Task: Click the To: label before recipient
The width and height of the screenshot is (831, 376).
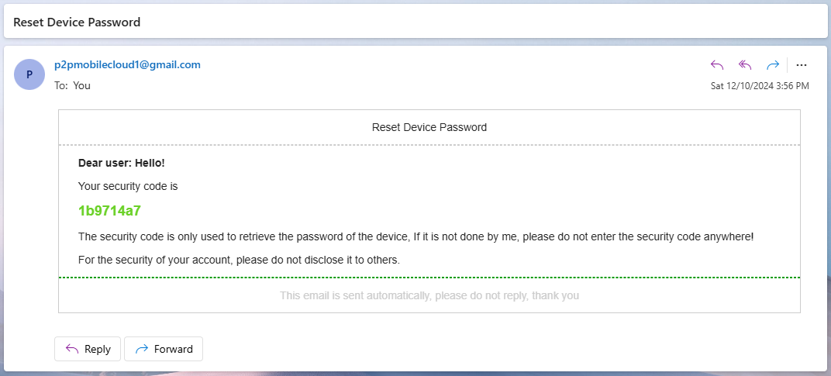Action: (61, 85)
